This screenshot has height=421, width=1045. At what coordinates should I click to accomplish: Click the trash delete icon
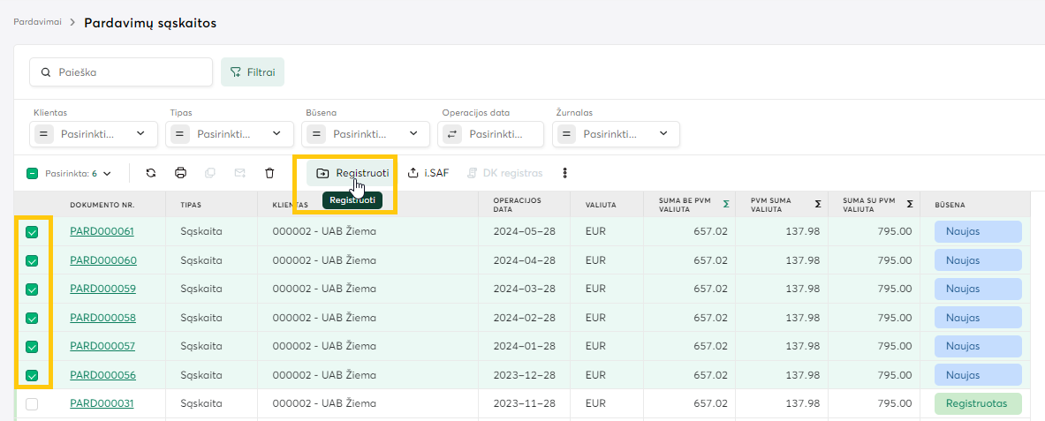pyautogui.click(x=269, y=173)
